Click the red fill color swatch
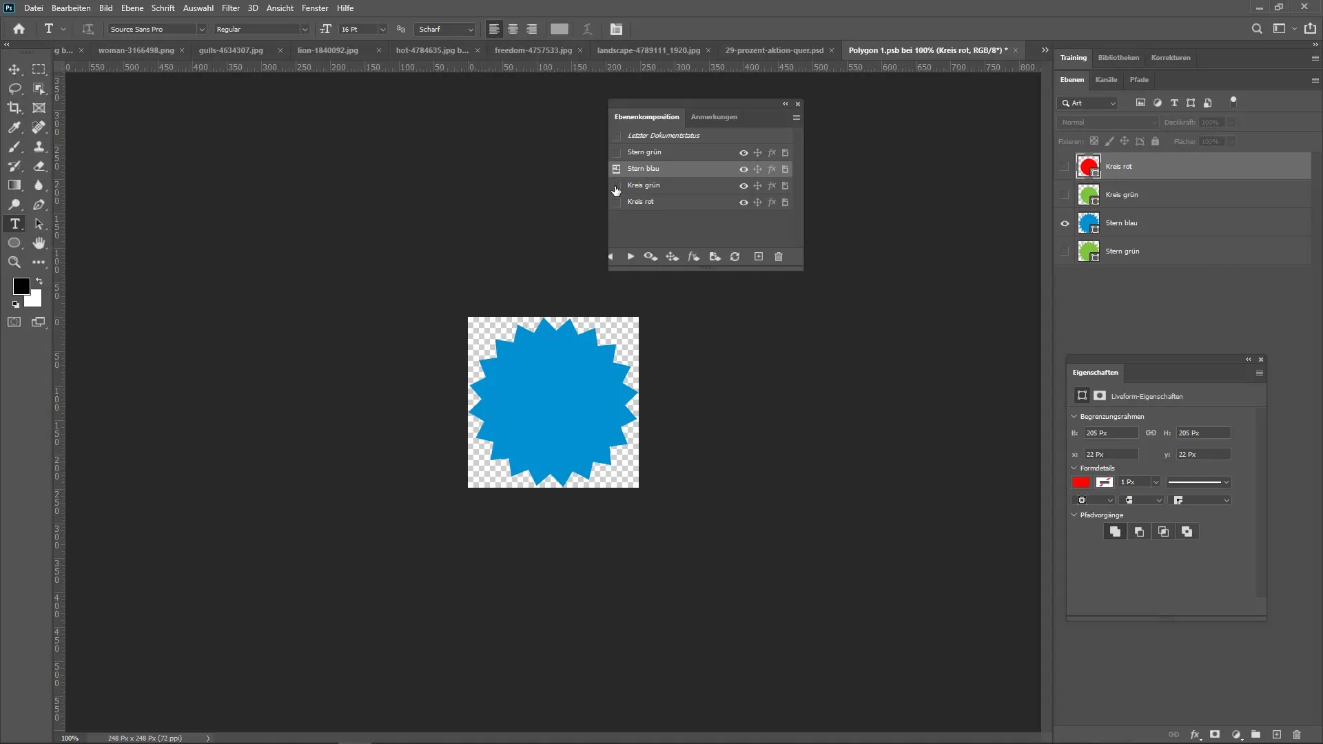1323x744 pixels. (x=1080, y=482)
